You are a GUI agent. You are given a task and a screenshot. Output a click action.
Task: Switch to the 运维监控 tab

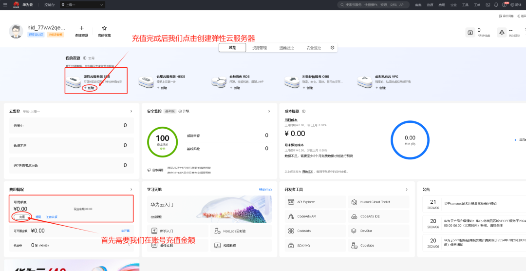286,48
